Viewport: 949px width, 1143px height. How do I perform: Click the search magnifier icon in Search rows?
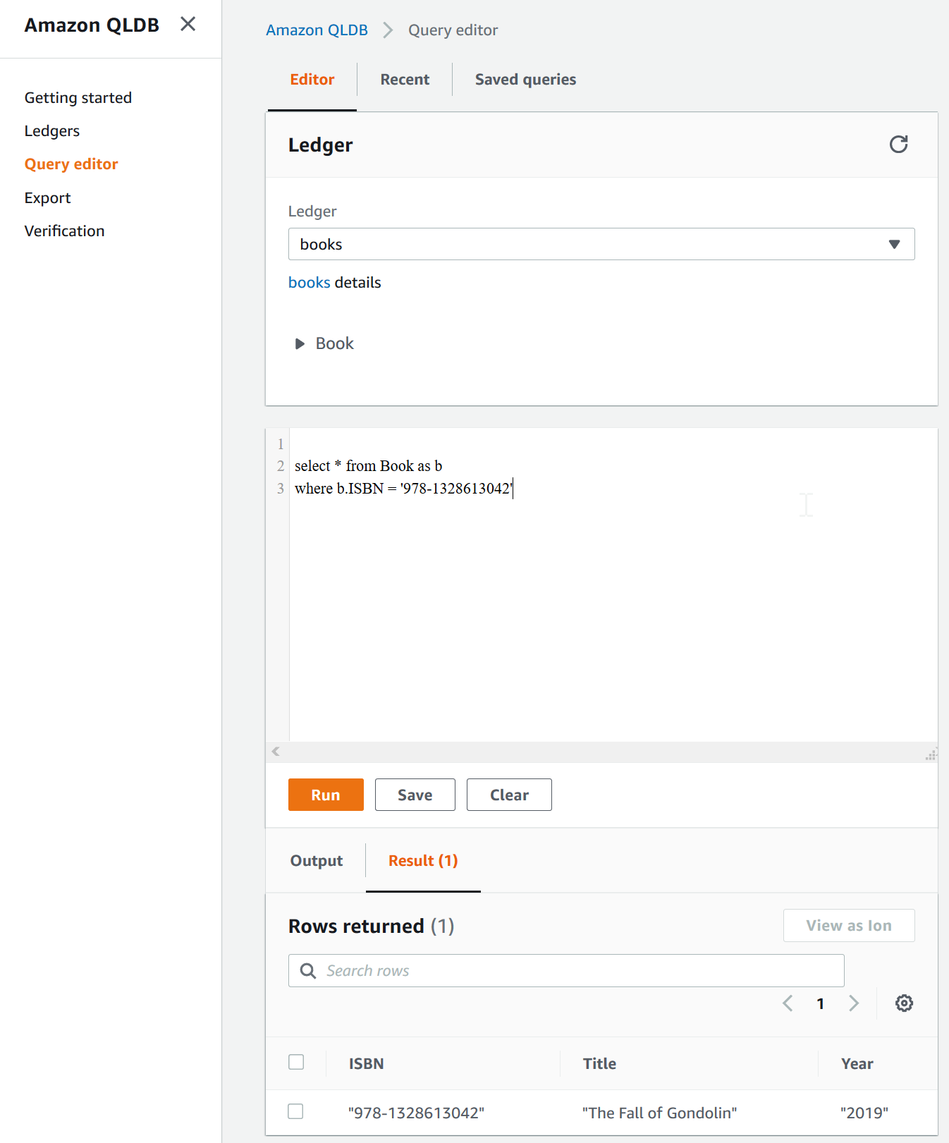point(308,971)
